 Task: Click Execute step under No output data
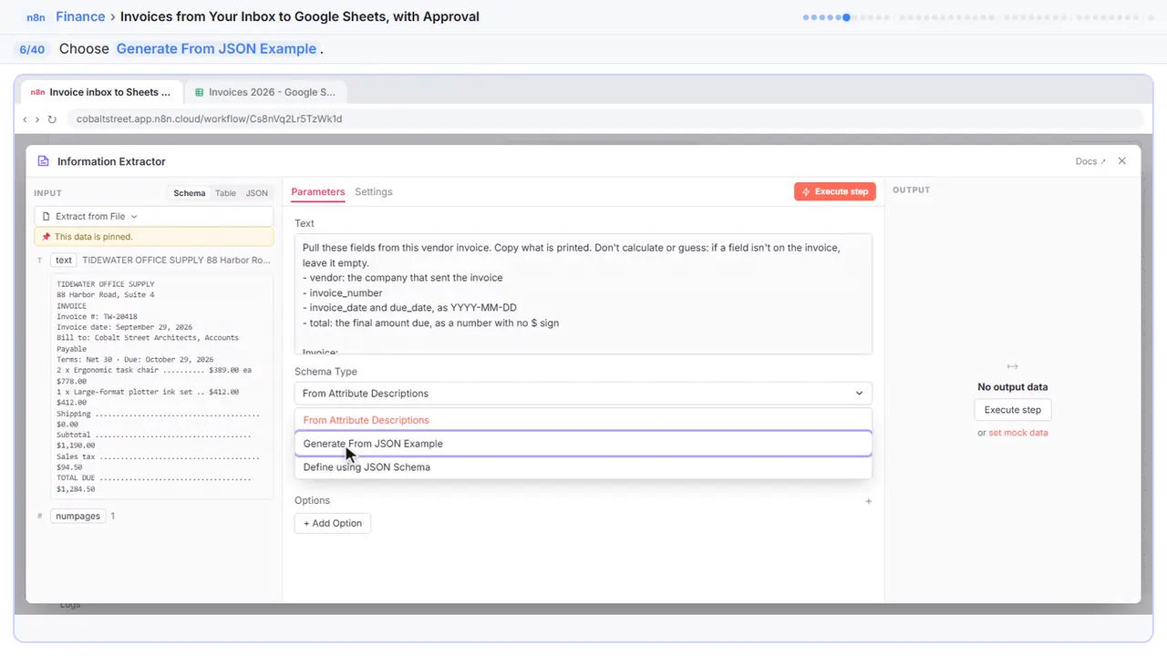pos(1012,410)
